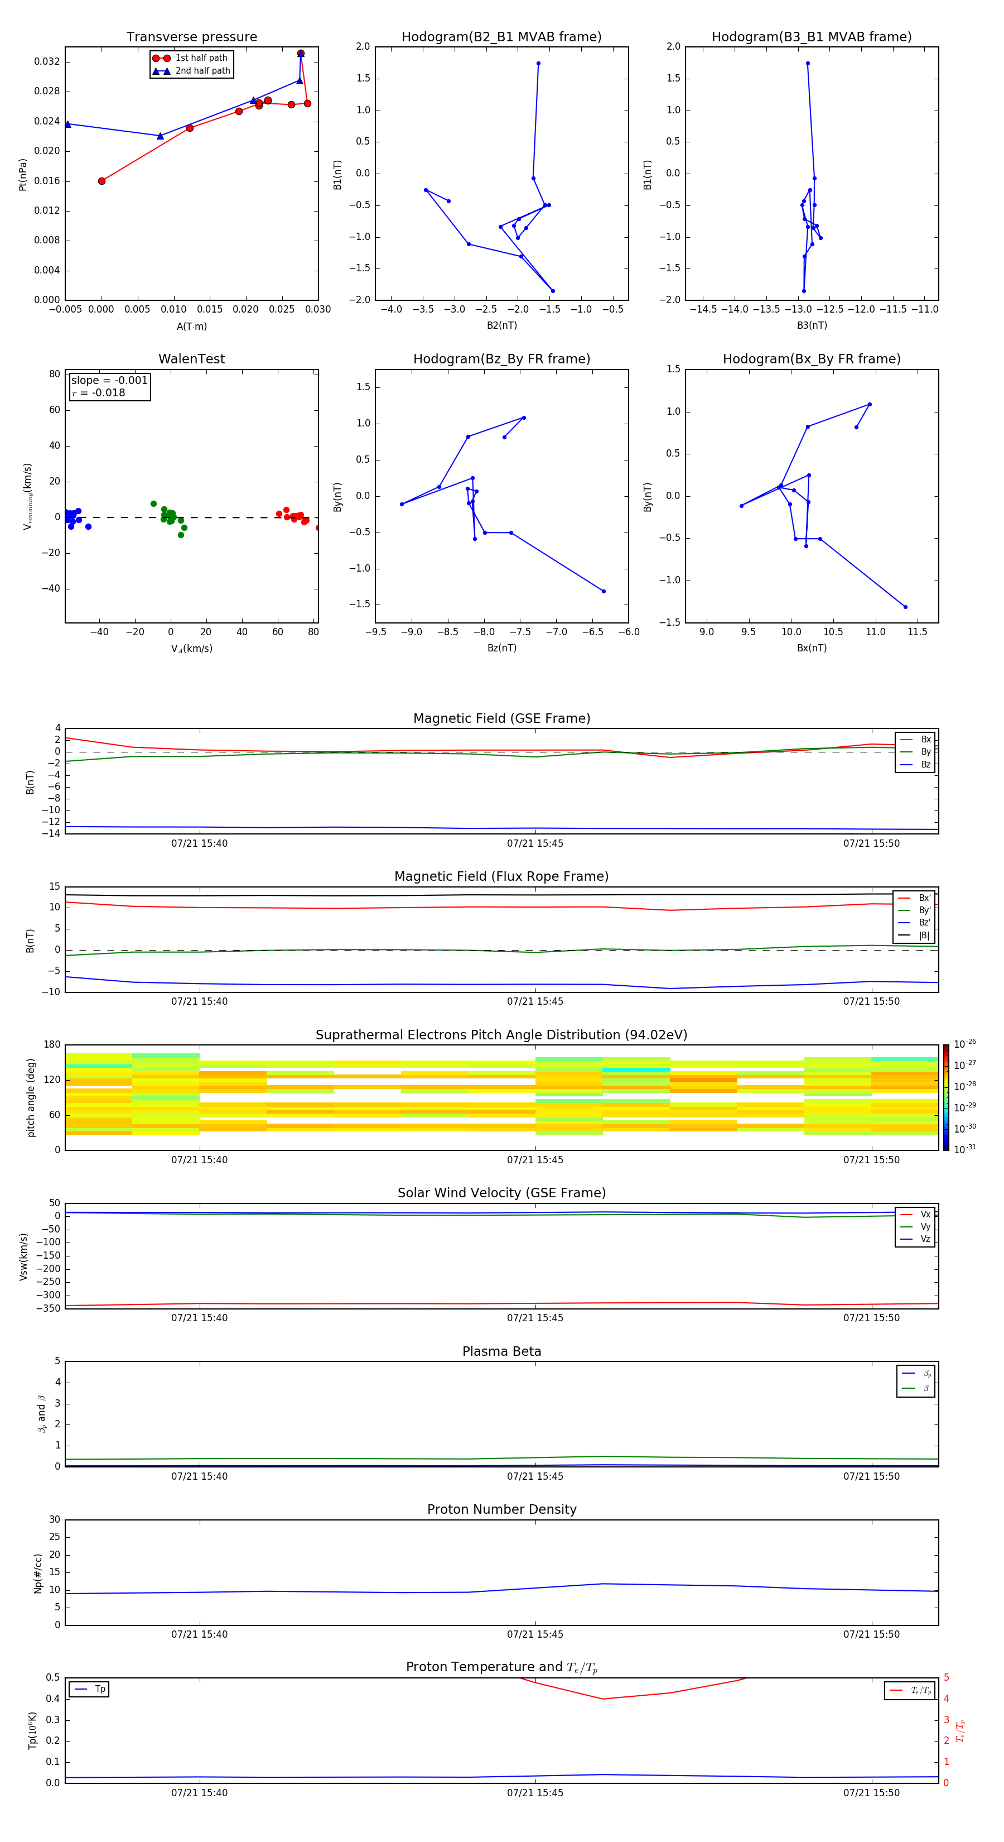Click the "Magnetic Field (Flux Rope Frame)" title
Screen dimensions: 1004x1842
(x=501, y=877)
